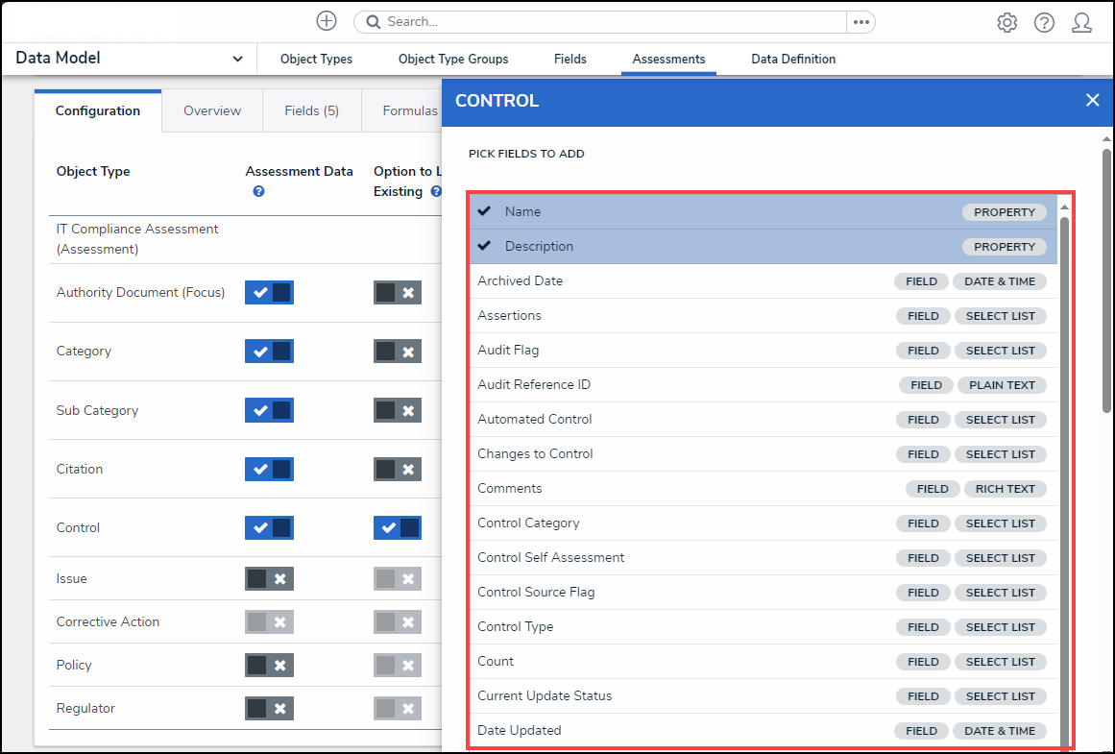Disable Assessment Data toggle for Category

pyautogui.click(x=269, y=352)
